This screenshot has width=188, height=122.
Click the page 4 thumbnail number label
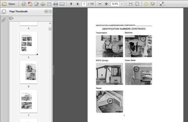pyautogui.click(x=29, y=28)
